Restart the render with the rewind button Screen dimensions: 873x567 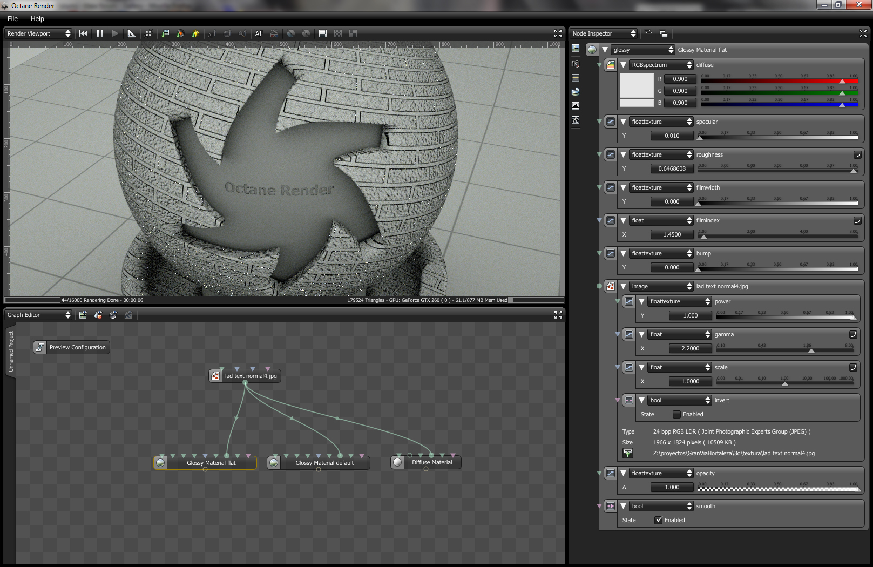point(83,33)
